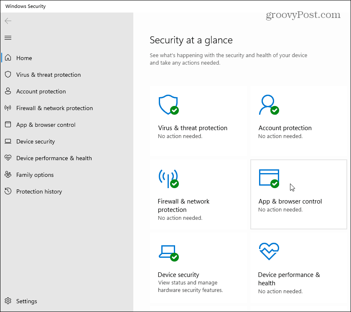Click the Home house icon in sidebar
The height and width of the screenshot is (312, 351).
[x=8, y=58]
